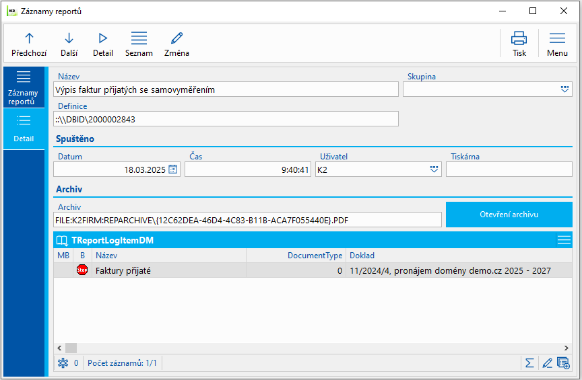The width and height of the screenshot is (582, 380).
Task: Select the Faktury přijaté table row
Action: 313,270
